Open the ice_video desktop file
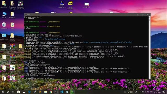The width and height of the screenshot is (167, 94). pos(87,5)
